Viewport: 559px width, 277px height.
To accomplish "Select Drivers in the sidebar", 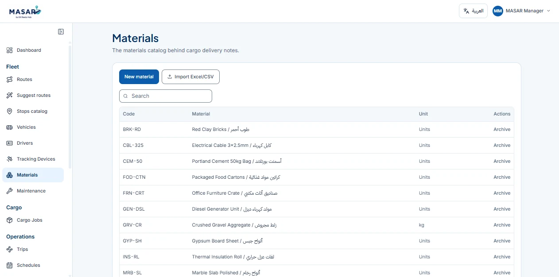I will [33, 143].
